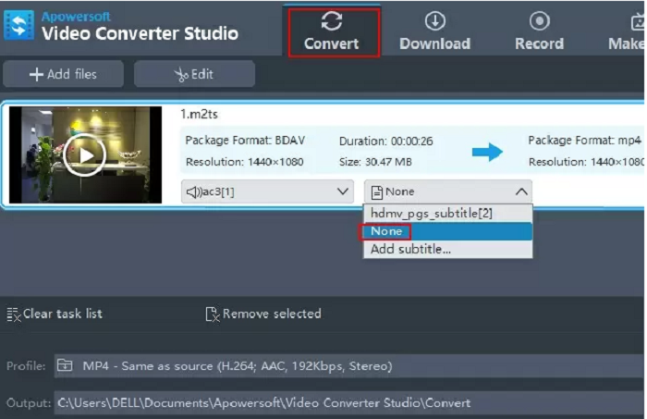Viewport: 647px width, 419px height.
Task: Click the Convert circular arrows icon
Action: 332,21
